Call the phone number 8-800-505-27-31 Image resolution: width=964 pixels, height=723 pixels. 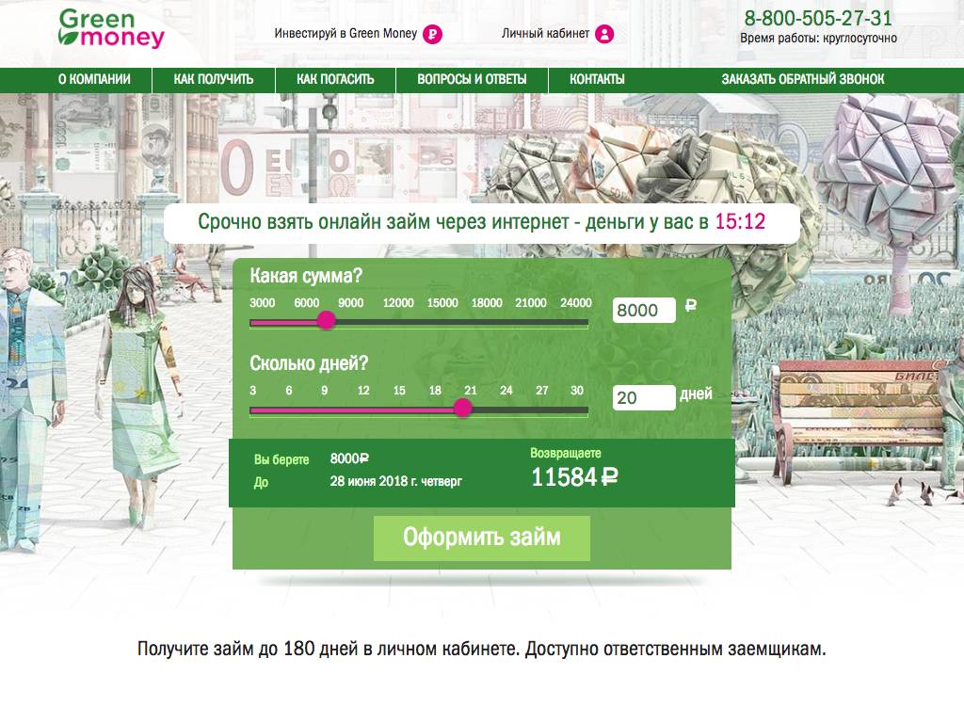[818, 19]
